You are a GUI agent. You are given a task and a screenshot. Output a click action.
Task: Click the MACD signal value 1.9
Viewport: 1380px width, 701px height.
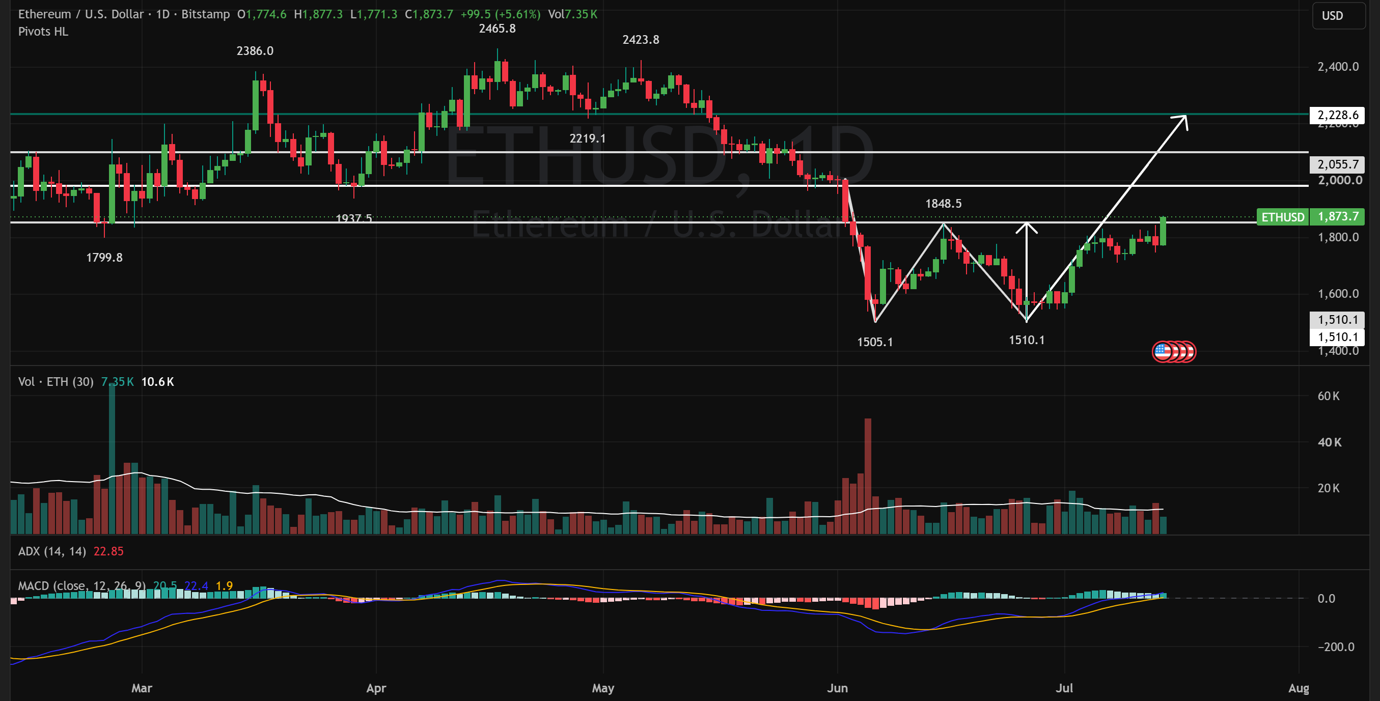[225, 586]
